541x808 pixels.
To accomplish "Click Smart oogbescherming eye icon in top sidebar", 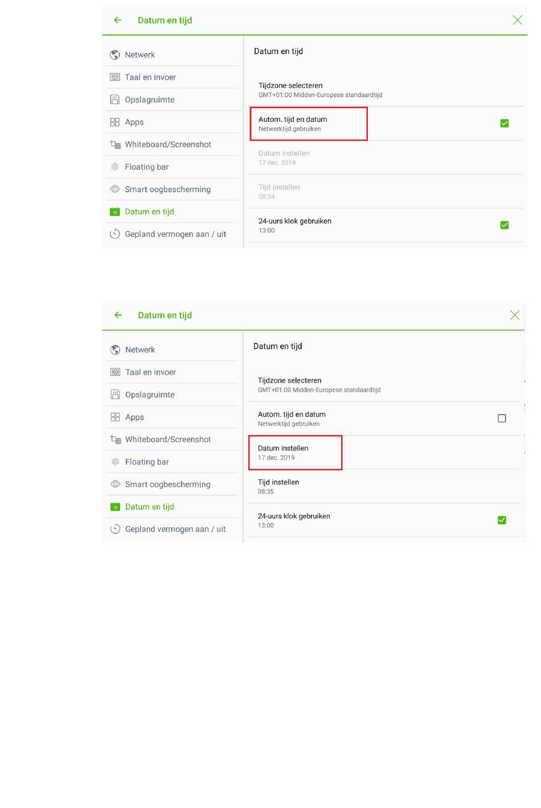I will pos(115,189).
